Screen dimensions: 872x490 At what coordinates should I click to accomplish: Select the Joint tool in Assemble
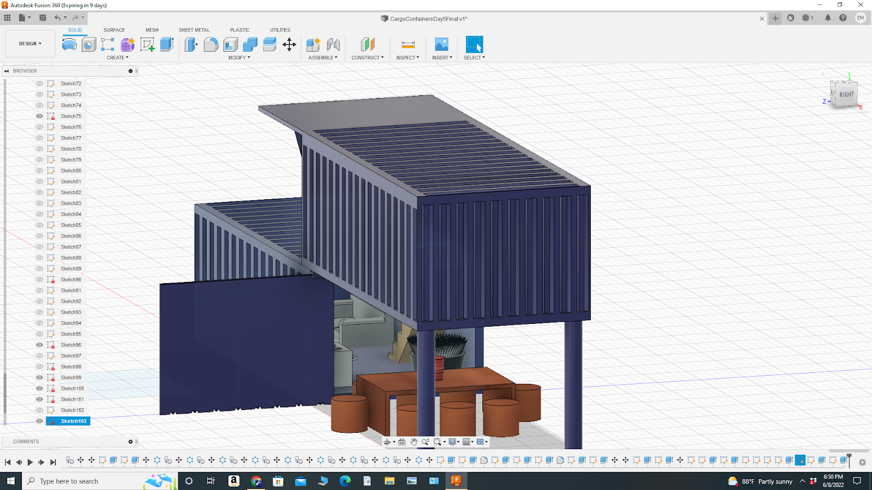click(x=333, y=45)
